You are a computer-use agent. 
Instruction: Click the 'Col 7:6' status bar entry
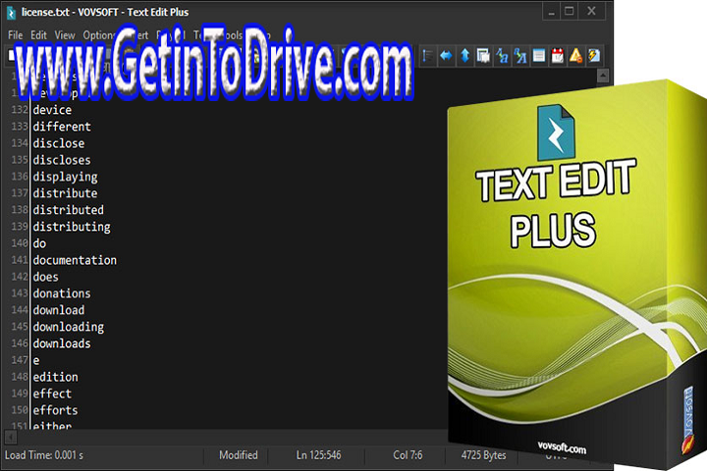point(408,455)
